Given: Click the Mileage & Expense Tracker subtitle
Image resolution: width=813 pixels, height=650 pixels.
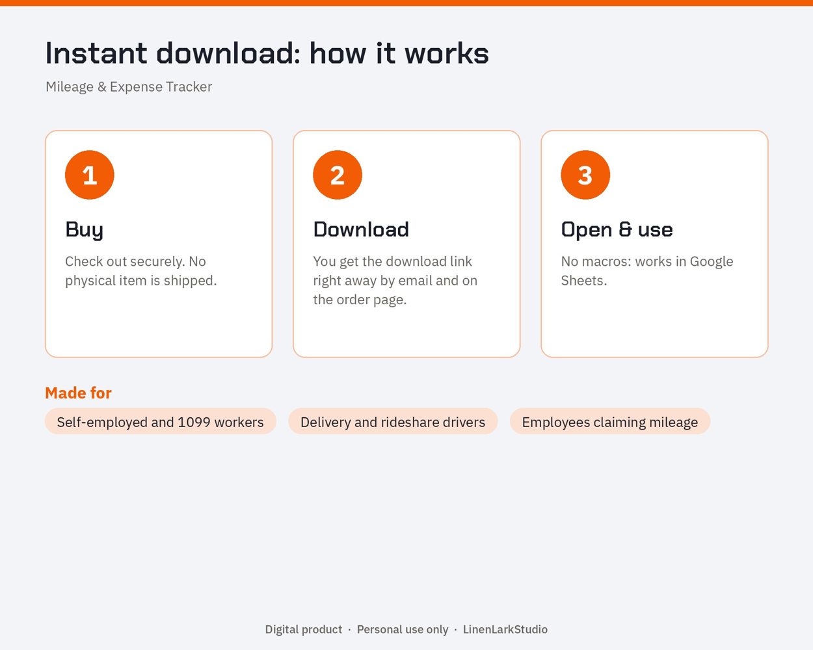Looking at the screenshot, I should click(129, 86).
